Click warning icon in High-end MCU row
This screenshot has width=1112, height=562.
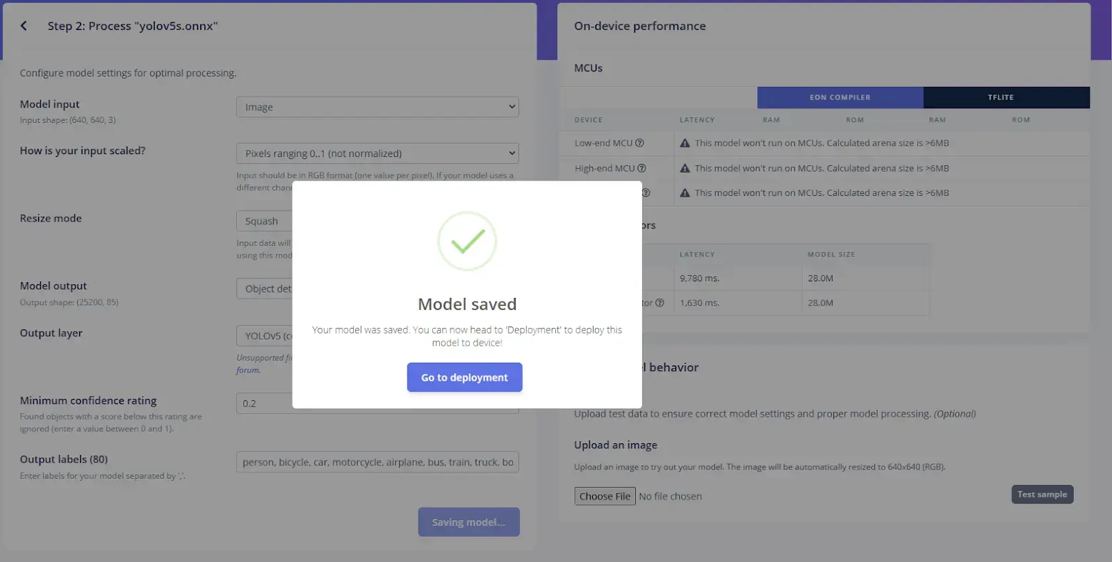pos(685,168)
